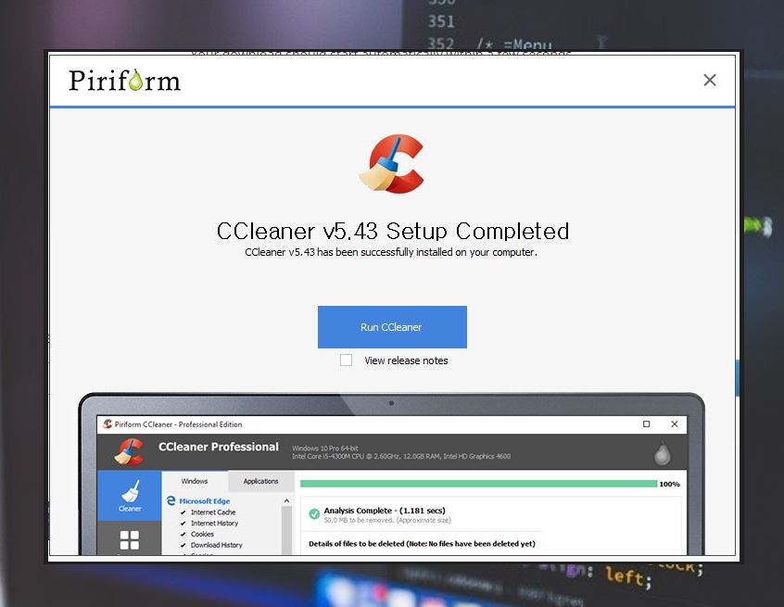Close the Piriform installer dialog
Screen dimensions: 784x607
point(710,80)
